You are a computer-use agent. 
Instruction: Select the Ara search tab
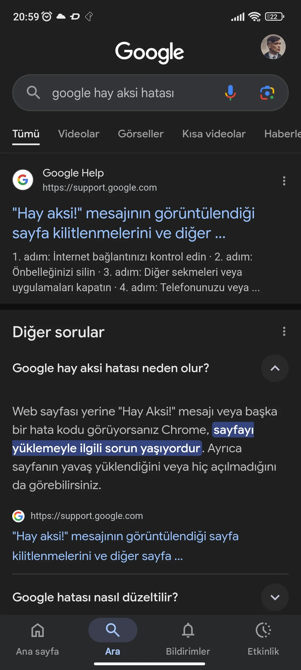pyautogui.click(x=113, y=630)
